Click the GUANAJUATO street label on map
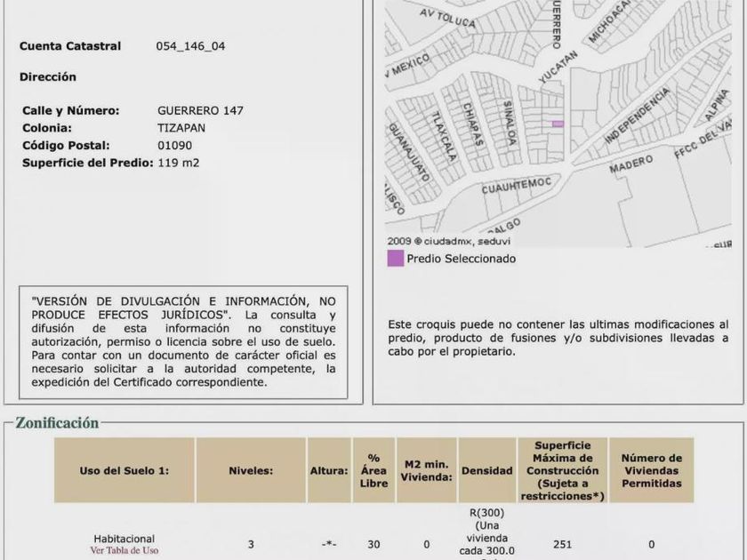The height and width of the screenshot is (560, 747). coord(409,152)
